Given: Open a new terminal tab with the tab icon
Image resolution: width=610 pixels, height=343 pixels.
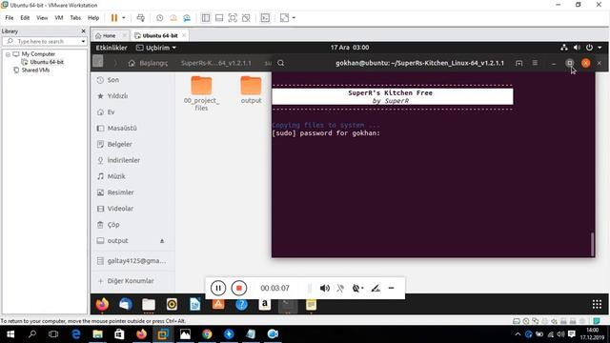Looking at the screenshot, I should coord(518,63).
